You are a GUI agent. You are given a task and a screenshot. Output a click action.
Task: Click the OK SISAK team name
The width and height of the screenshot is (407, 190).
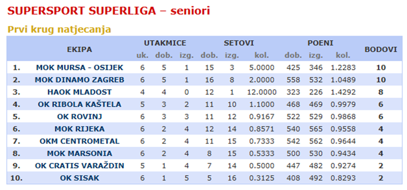point(80,178)
